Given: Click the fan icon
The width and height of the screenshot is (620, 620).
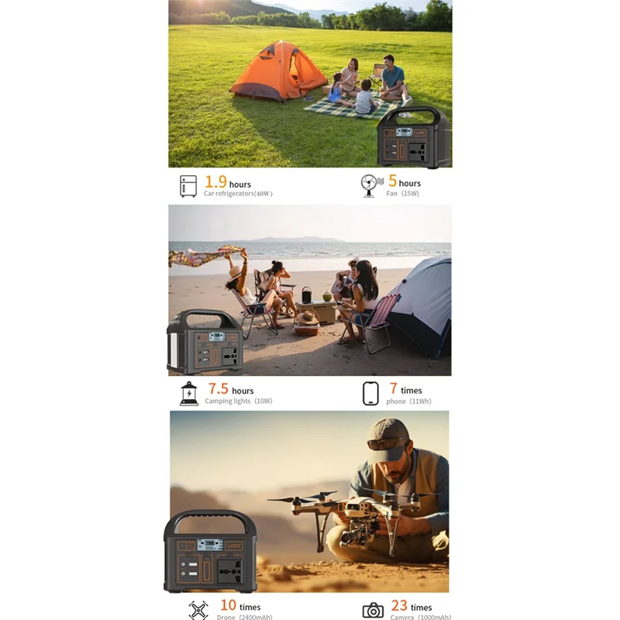Looking at the screenshot, I should point(372,186).
